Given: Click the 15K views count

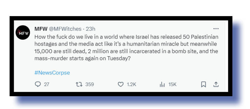Looking at the screenshot, I should (172, 84).
